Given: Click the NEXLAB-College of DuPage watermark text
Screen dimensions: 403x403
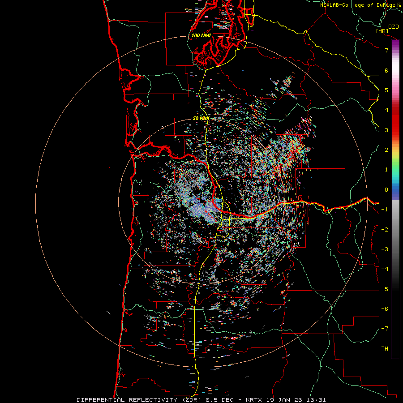Looking at the screenshot, I should coord(357,5).
